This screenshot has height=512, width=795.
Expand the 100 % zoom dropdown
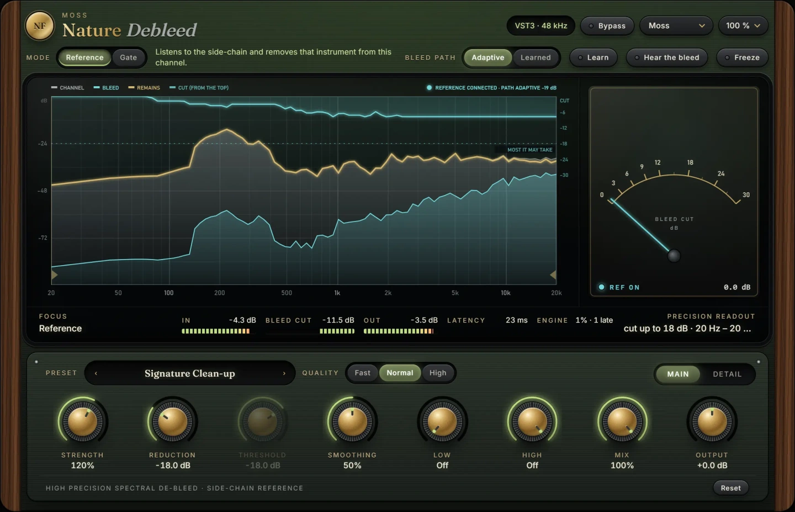coord(743,26)
